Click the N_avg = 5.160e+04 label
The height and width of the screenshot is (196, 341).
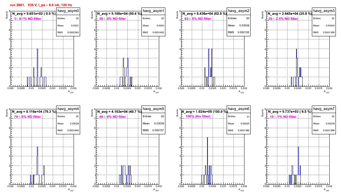(119, 13)
